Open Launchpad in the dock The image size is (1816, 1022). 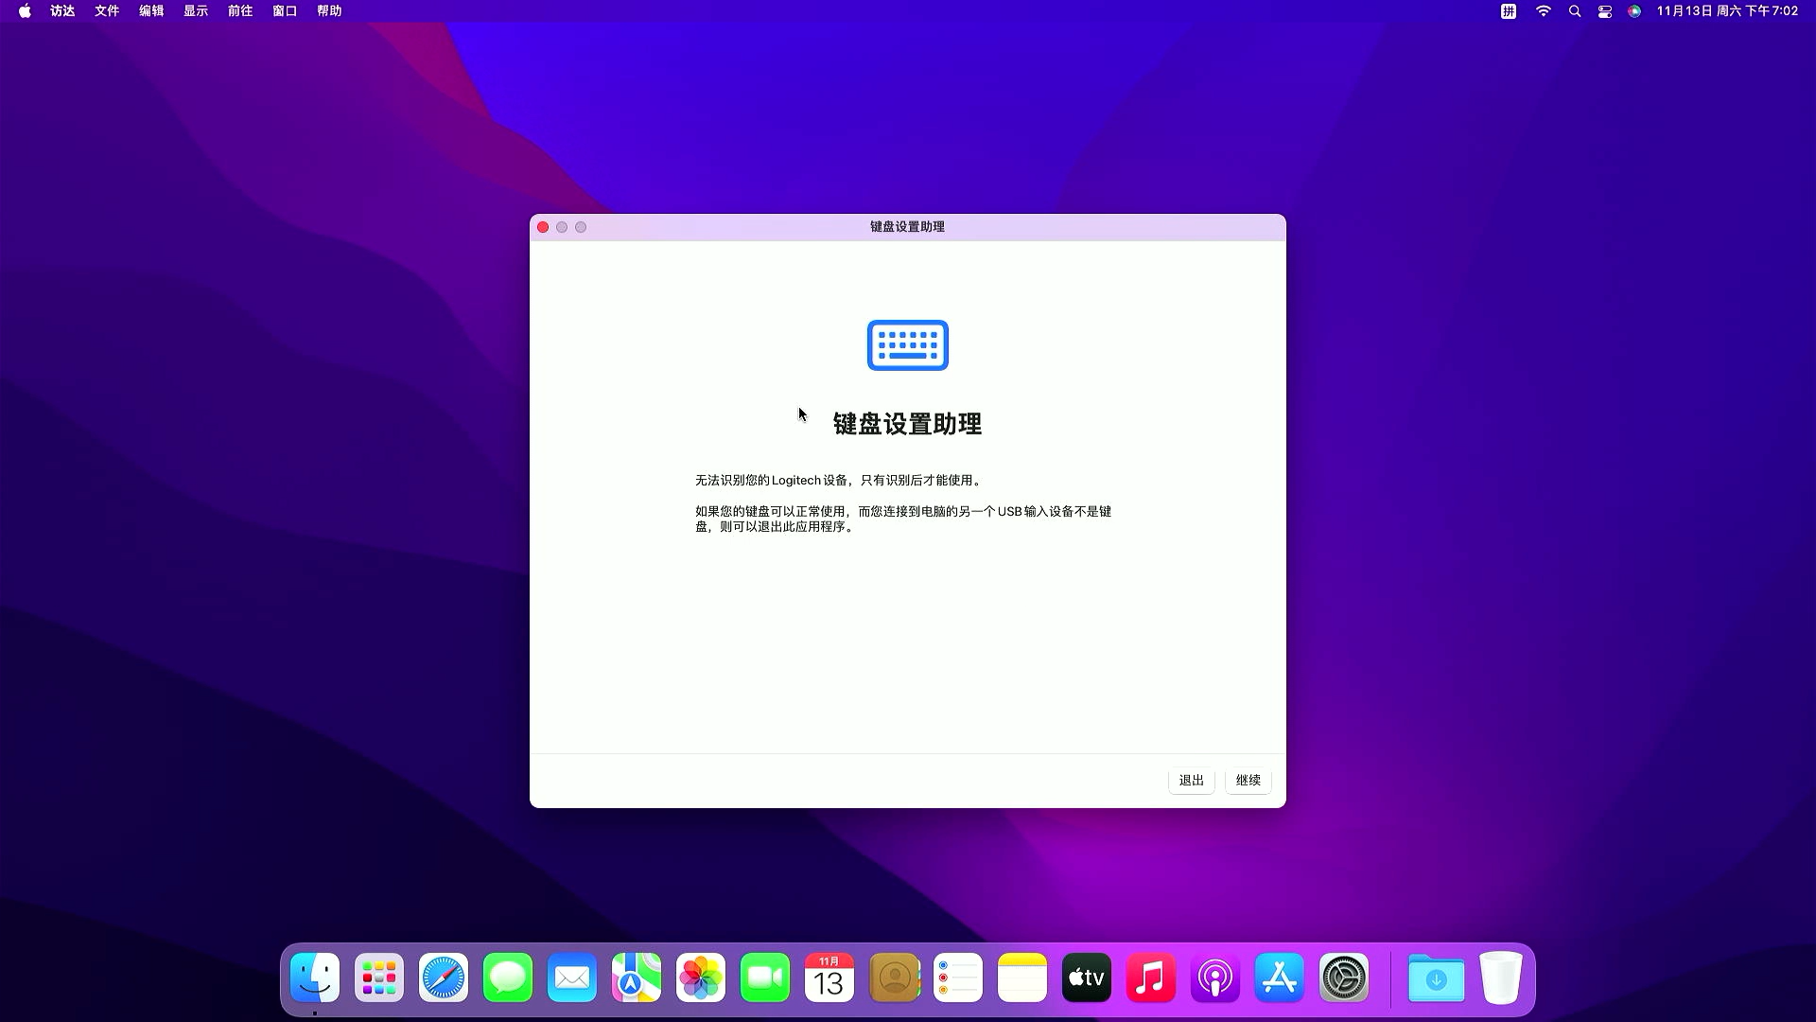[379, 978]
